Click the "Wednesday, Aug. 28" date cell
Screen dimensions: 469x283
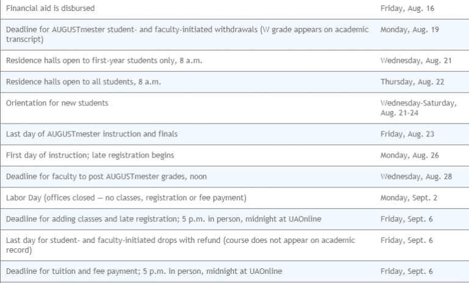point(415,176)
